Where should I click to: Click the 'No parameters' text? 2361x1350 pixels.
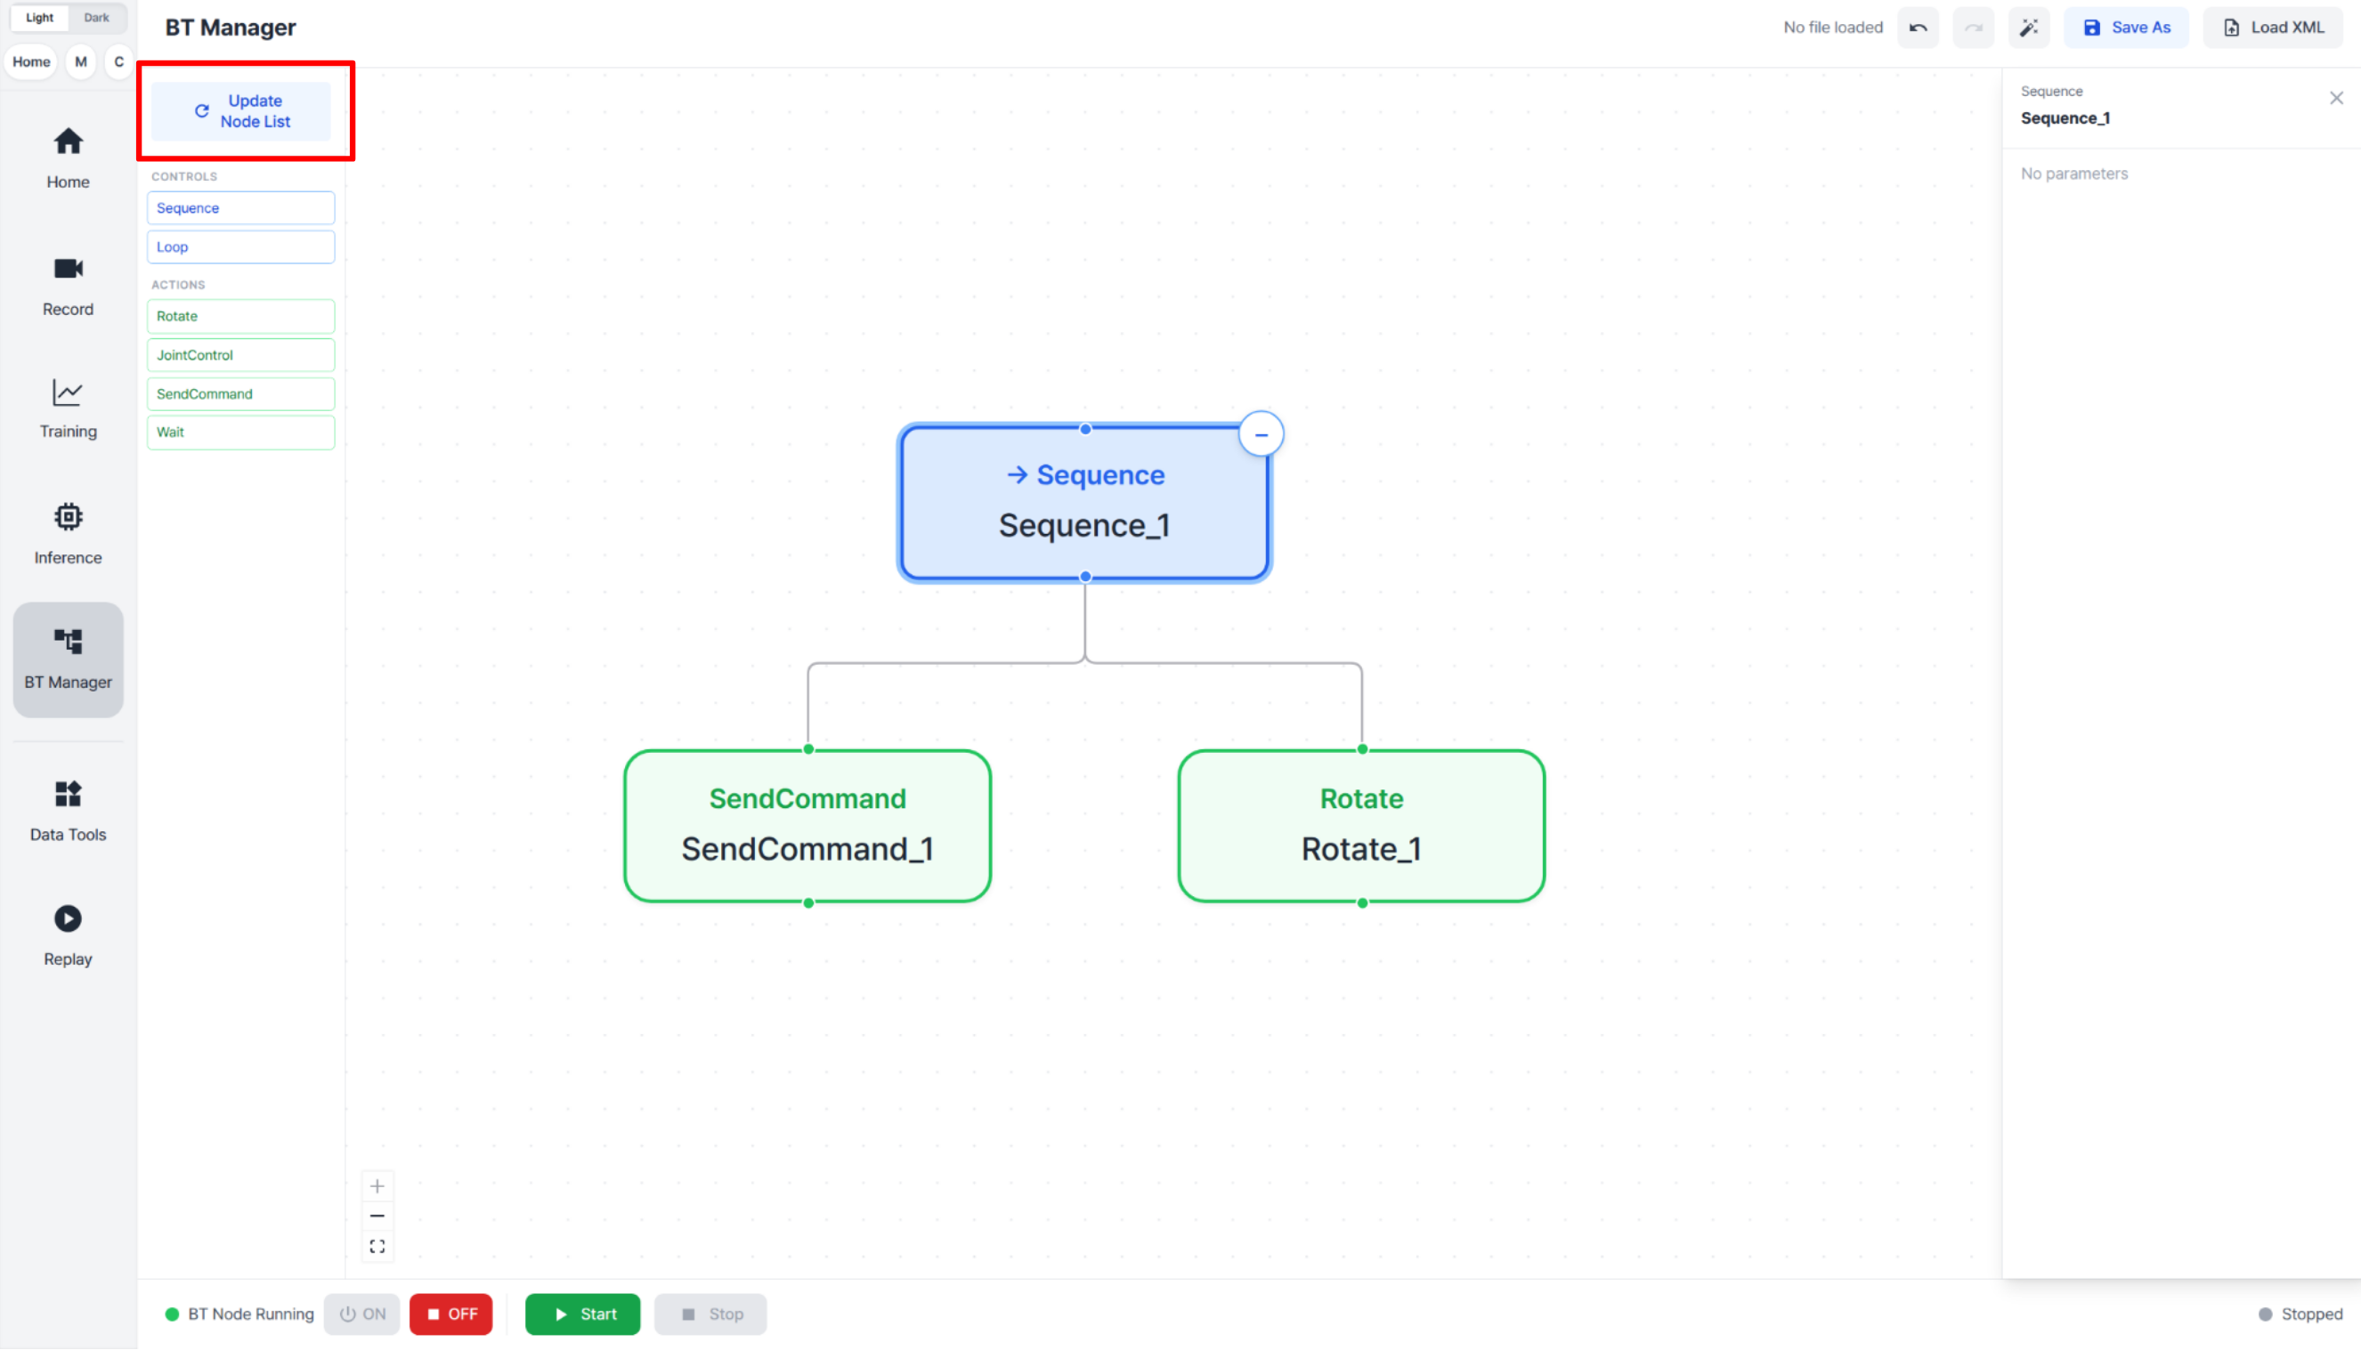pyautogui.click(x=2074, y=174)
